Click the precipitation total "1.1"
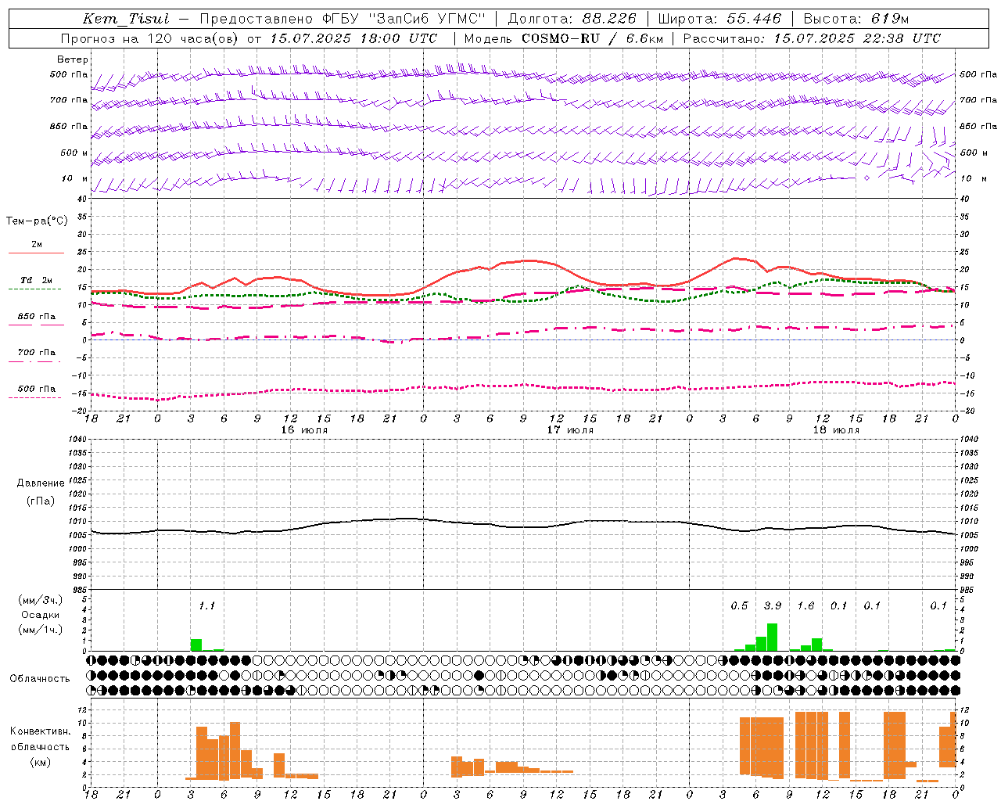Image resolution: width=1001 pixels, height=801 pixels. click(x=206, y=605)
